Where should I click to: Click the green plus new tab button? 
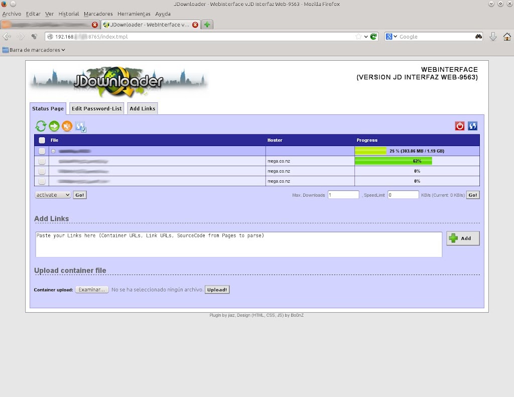coord(207,25)
